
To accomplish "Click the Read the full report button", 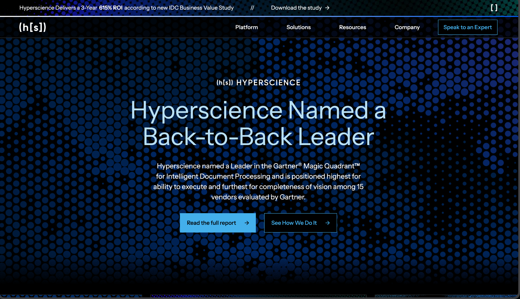I will pos(218,223).
